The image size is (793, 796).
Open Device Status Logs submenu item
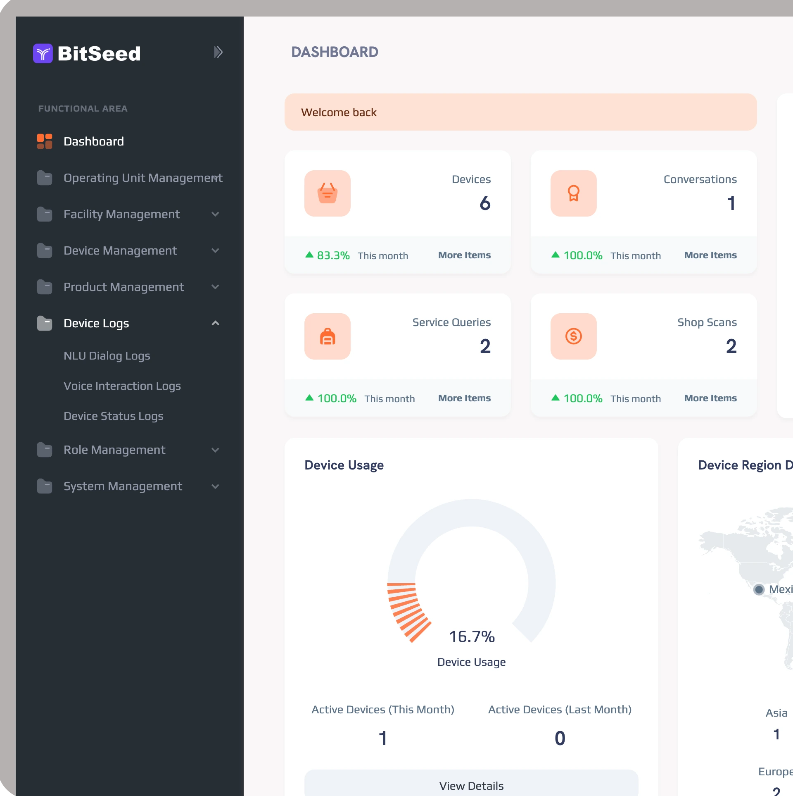pos(114,416)
